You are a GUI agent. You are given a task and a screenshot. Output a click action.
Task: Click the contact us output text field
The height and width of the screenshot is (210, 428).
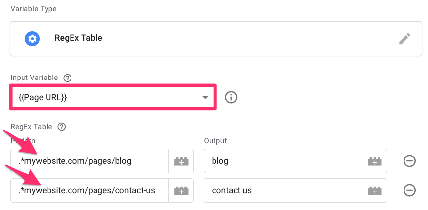pyautogui.click(x=283, y=190)
